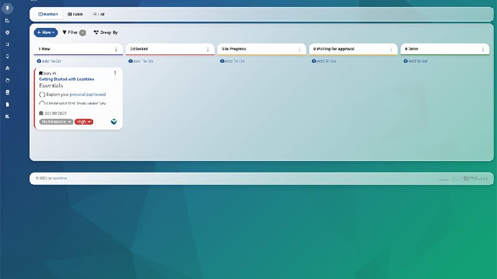This screenshot has height=279, width=497.
Task: Open the Story #5 card options menu
Action: 115,73
